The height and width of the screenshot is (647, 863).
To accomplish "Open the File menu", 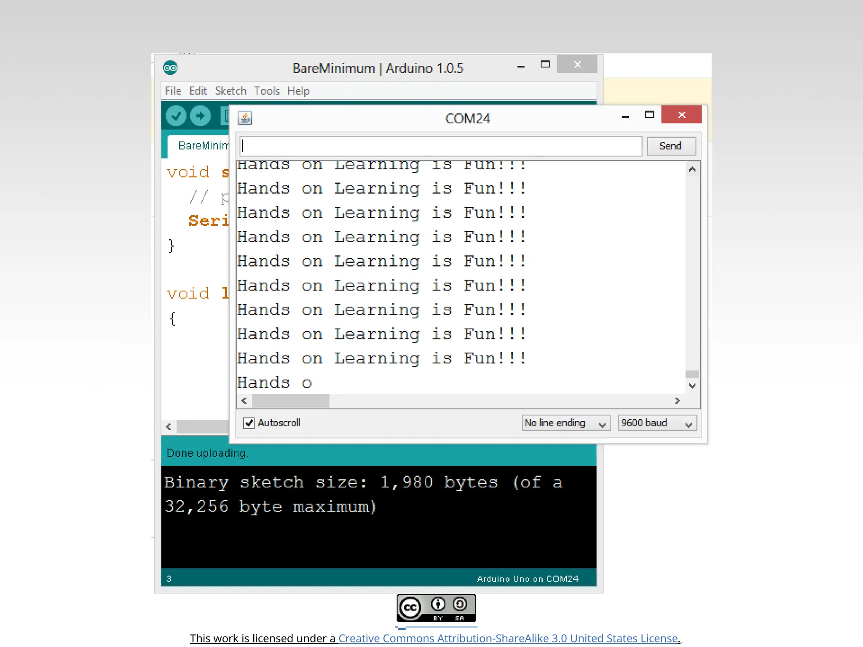I will click(x=173, y=91).
